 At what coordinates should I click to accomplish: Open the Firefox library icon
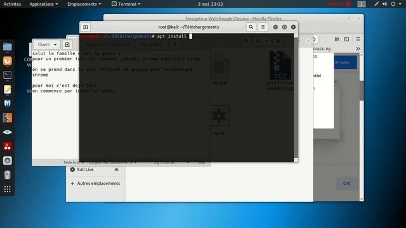pyautogui.click(x=337, y=39)
